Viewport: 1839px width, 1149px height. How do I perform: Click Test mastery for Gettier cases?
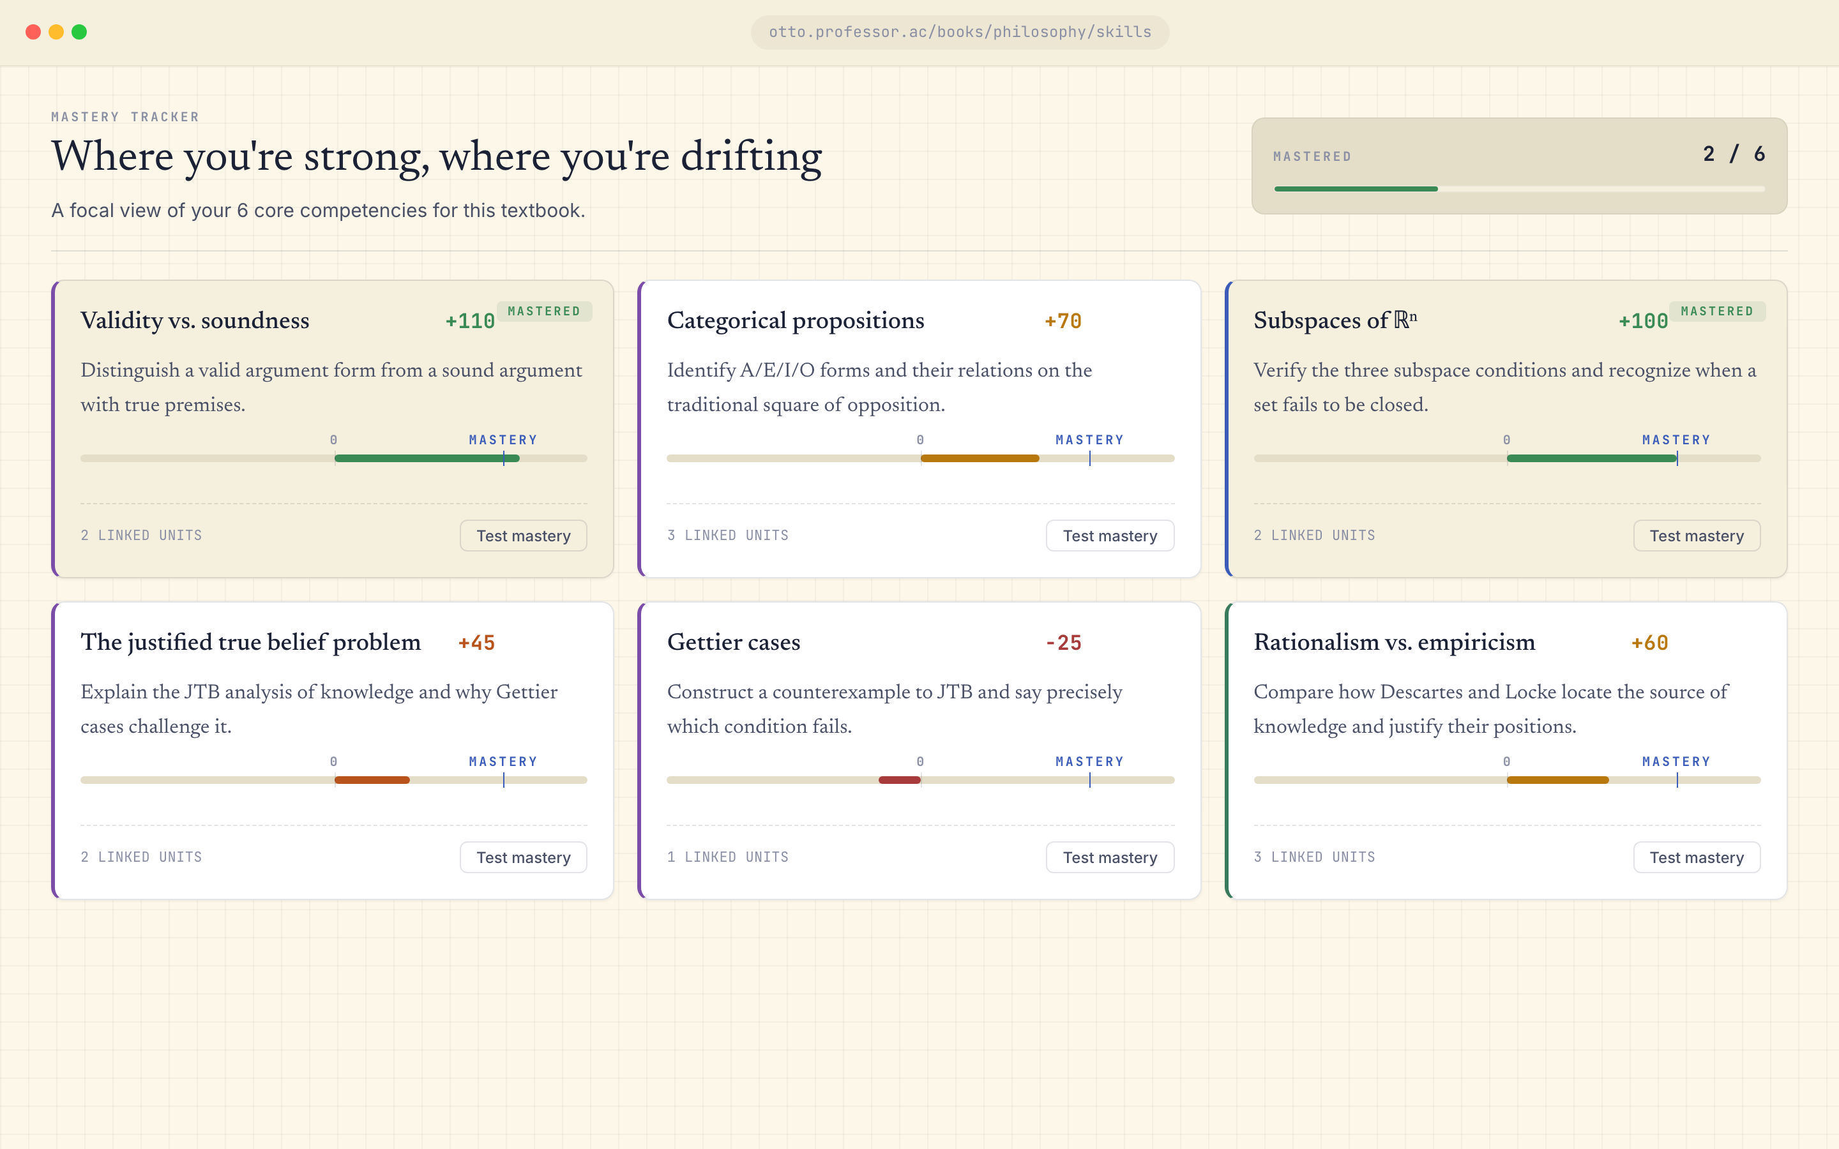point(1110,857)
